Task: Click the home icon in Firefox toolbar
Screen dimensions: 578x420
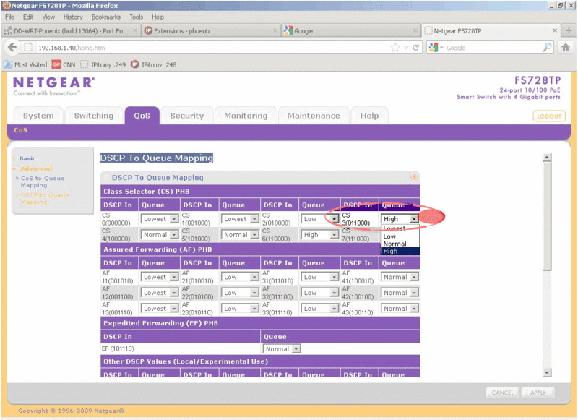Action: click(x=564, y=48)
